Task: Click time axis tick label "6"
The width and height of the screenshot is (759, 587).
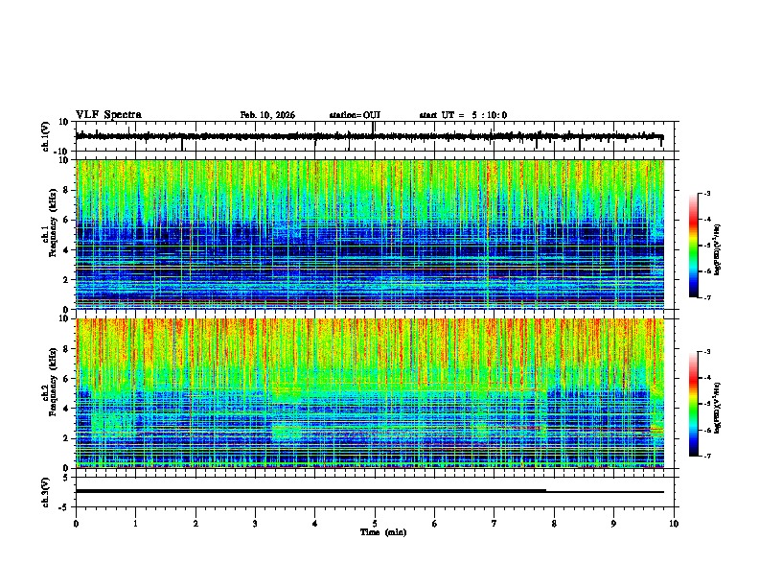Action: click(434, 524)
